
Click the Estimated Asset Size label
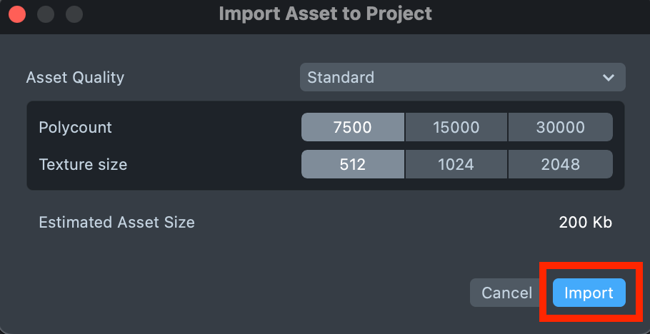116,222
